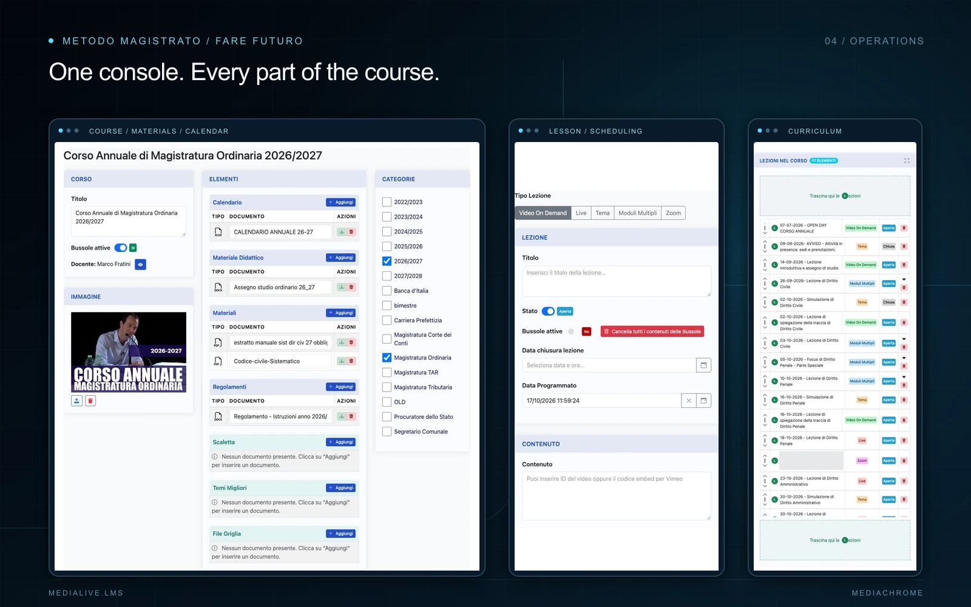Screen dimensions: 971x607
Task: Select Tema lesson type
Action: click(x=603, y=213)
